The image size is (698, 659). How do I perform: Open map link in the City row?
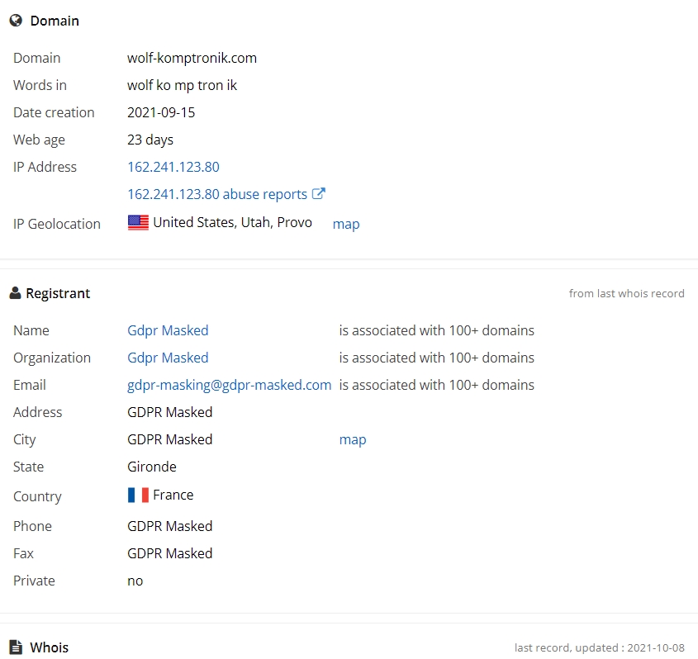coord(353,439)
